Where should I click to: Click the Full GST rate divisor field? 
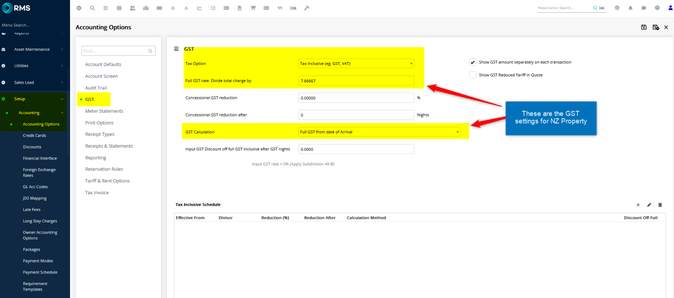(356, 81)
